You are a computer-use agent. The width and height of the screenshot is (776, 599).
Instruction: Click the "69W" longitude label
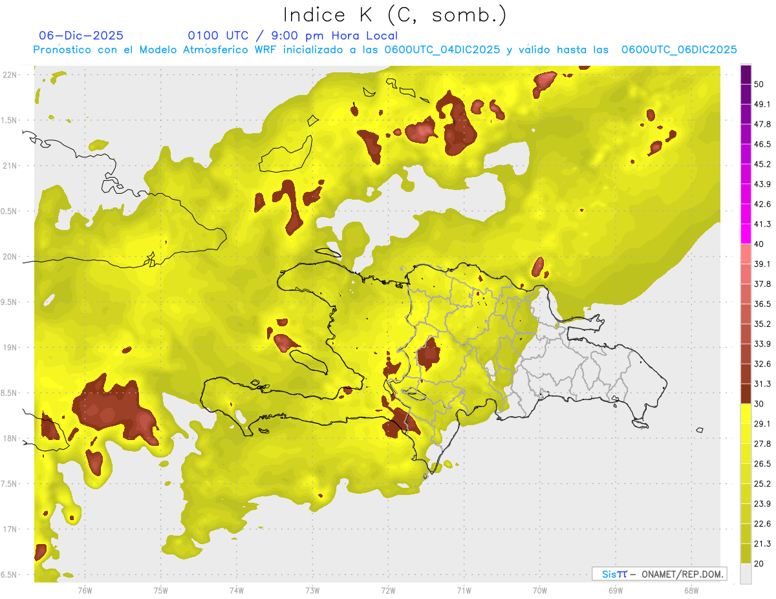[616, 590]
